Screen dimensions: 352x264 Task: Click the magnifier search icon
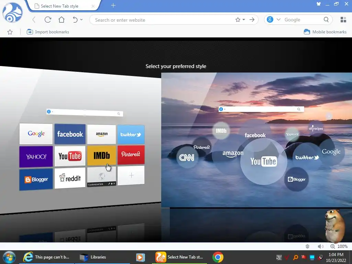point(326,20)
